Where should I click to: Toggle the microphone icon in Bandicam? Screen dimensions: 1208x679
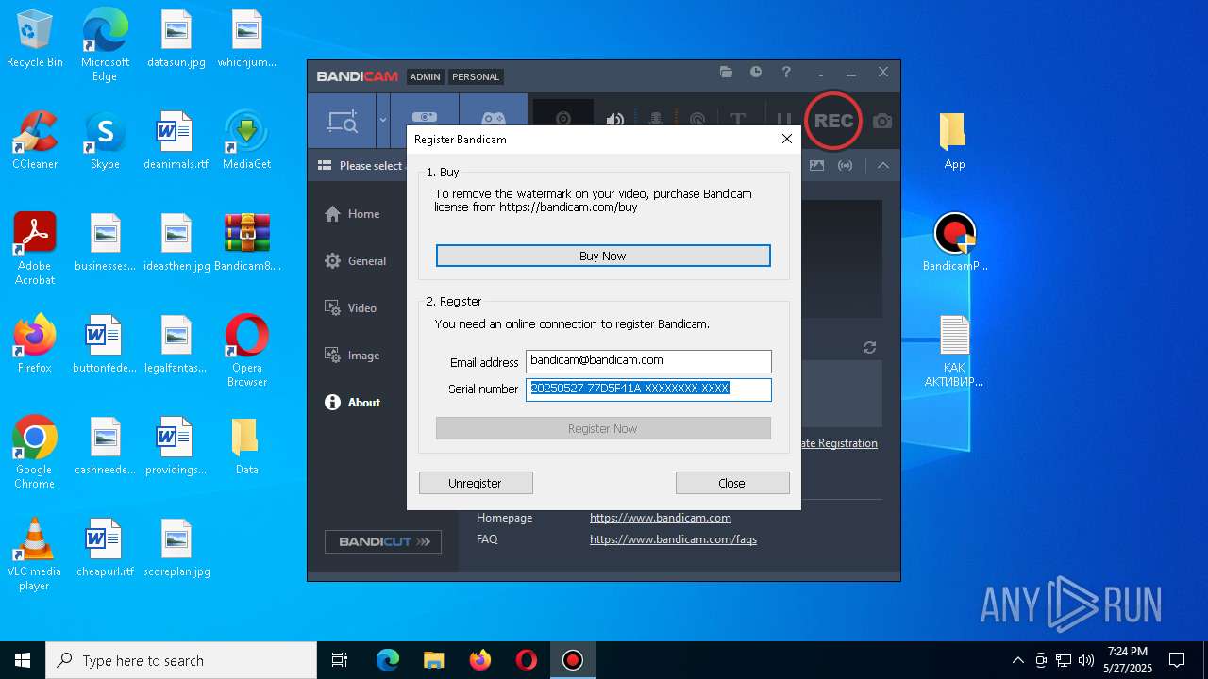pos(655,120)
